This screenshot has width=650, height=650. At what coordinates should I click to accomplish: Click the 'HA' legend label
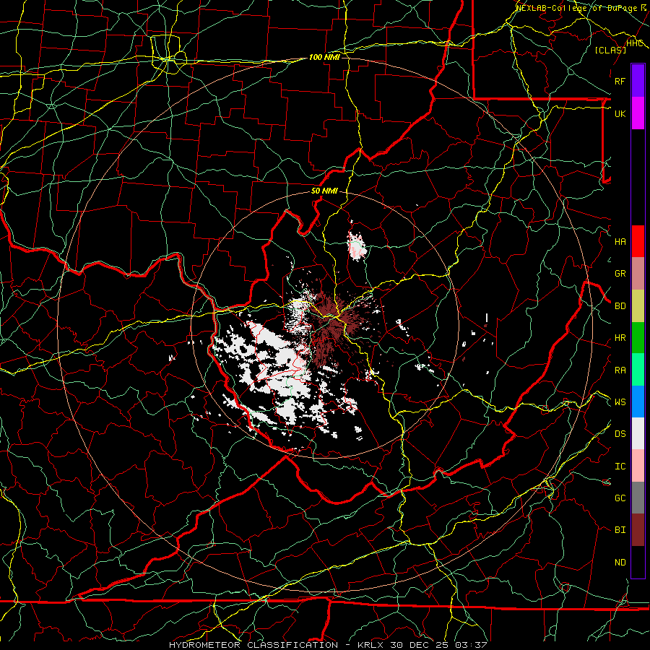point(620,242)
